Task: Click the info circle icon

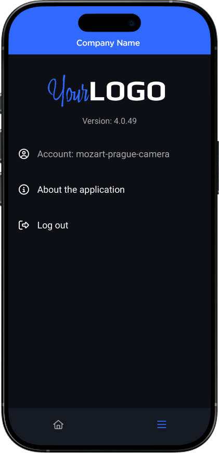Action: [24, 190]
